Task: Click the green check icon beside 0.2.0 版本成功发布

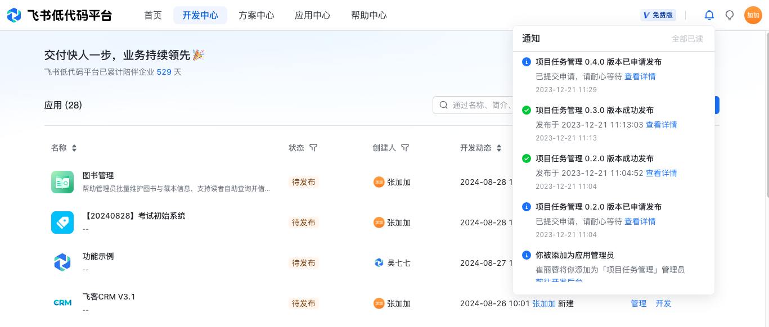Action: pyautogui.click(x=527, y=158)
